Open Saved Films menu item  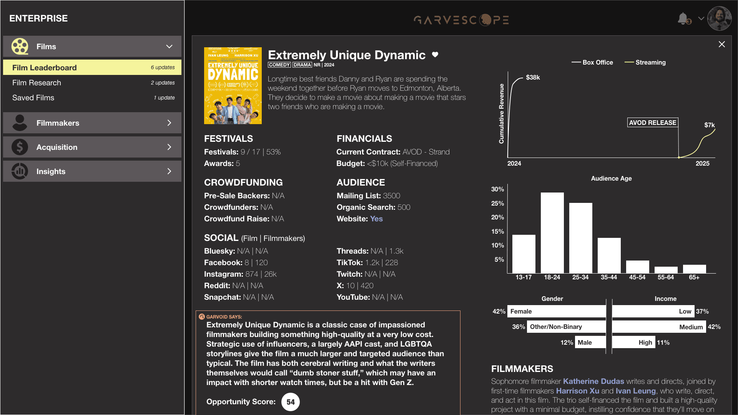[x=92, y=98]
